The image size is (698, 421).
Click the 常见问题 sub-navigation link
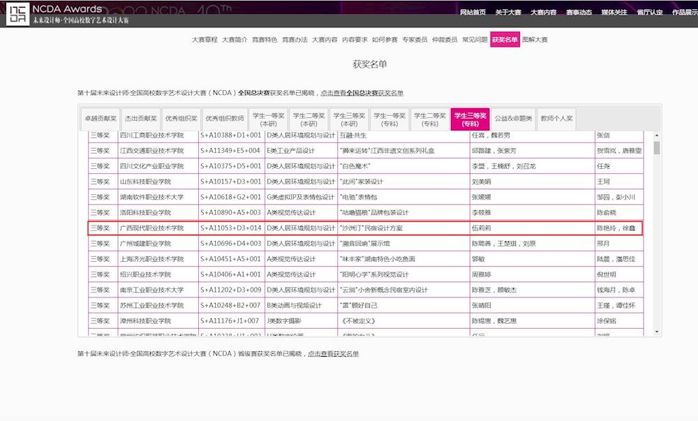point(475,40)
